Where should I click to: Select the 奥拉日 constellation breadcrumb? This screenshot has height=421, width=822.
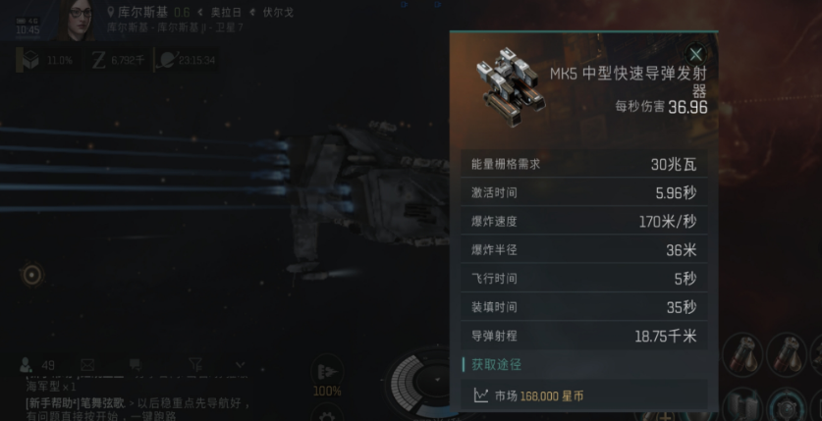tap(226, 12)
